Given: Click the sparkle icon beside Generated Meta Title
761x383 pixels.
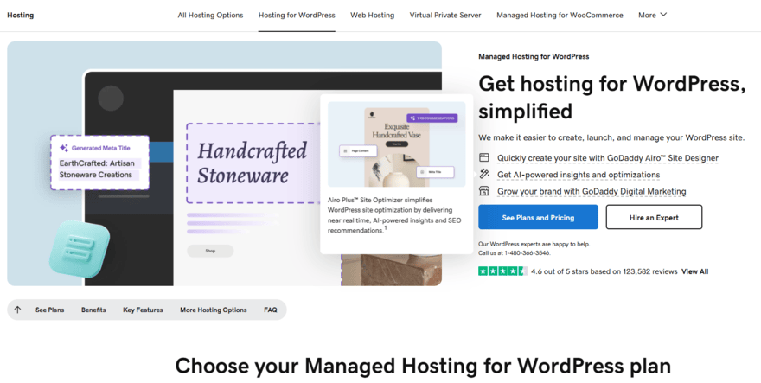Looking at the screenshot, I should pos(64,148).
